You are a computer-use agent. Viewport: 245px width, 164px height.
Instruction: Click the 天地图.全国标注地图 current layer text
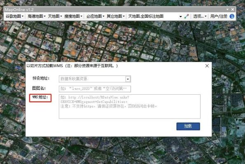click(146, 16)
